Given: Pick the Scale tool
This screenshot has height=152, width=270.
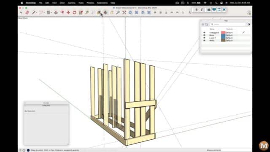Looking at the screenshot, I should 81,13.
